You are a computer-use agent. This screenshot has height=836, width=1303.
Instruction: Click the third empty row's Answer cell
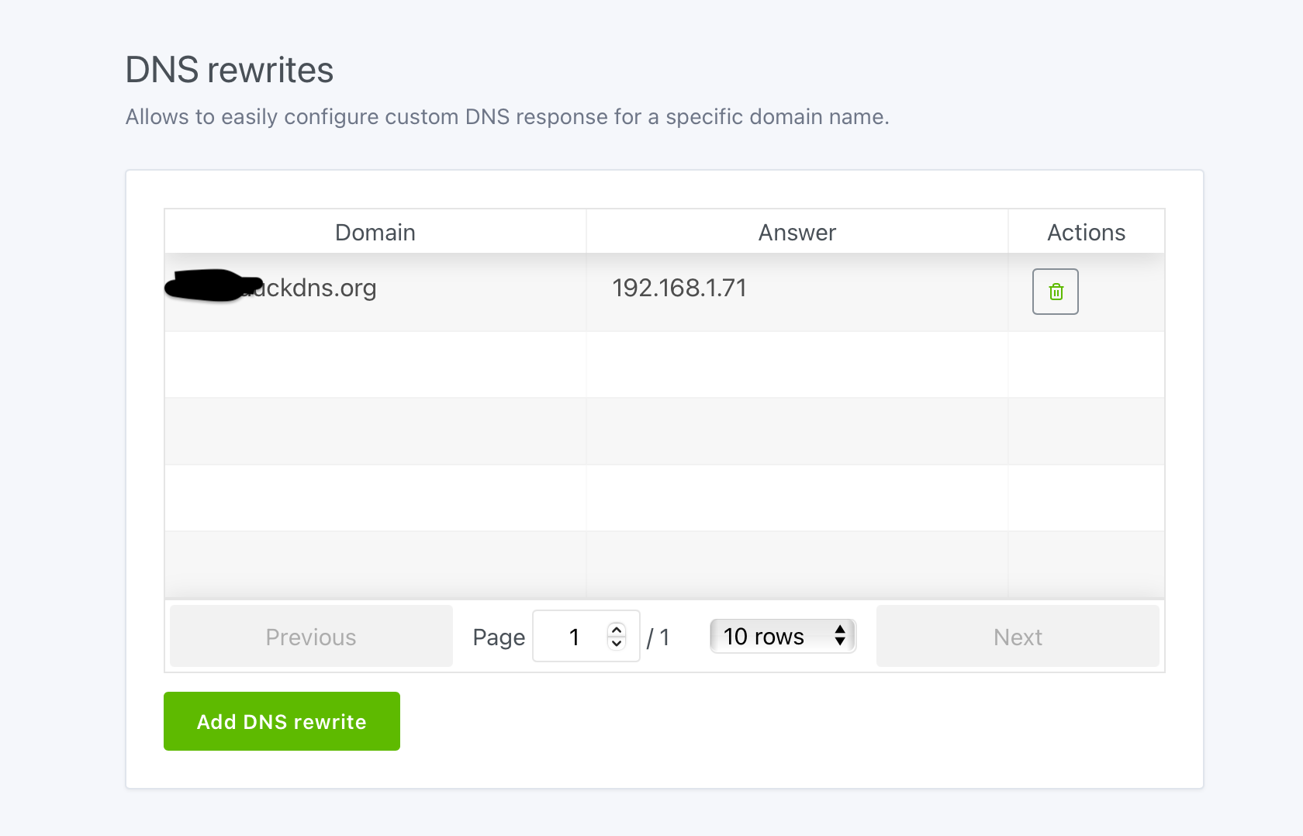(x=797, y=498)
